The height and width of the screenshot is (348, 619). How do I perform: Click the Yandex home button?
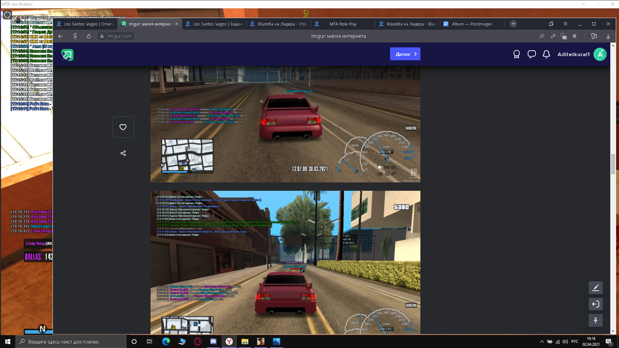click(x=75, y=36)
